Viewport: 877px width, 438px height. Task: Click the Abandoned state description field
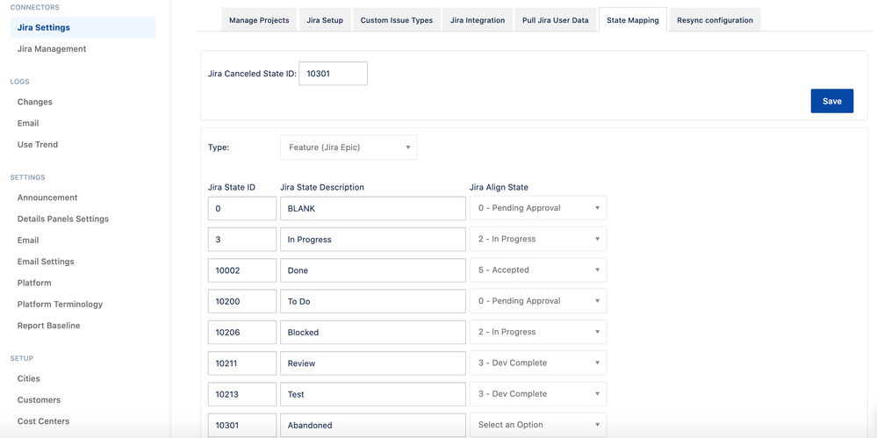coord(373,425)
